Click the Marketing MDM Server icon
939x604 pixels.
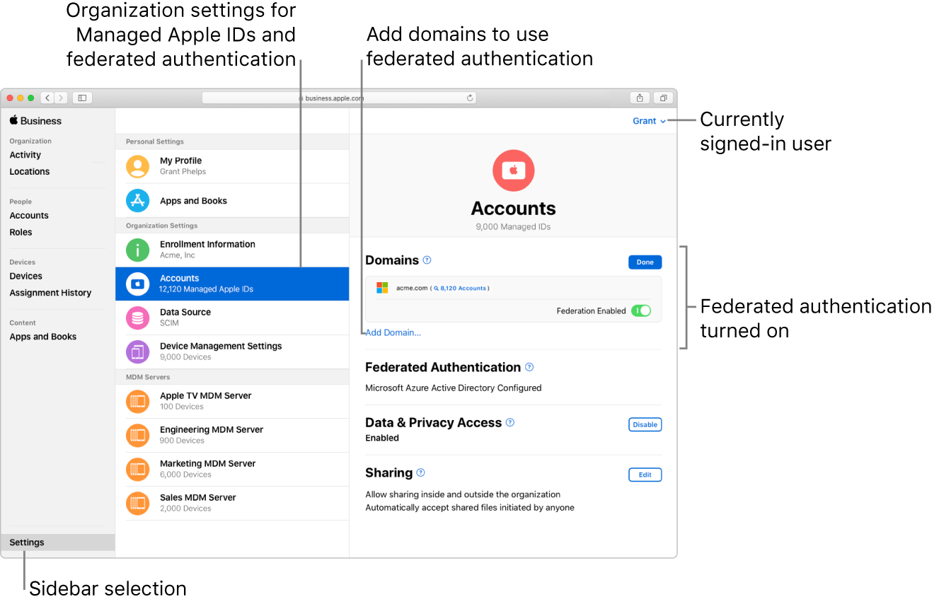(x=137, y=469)
